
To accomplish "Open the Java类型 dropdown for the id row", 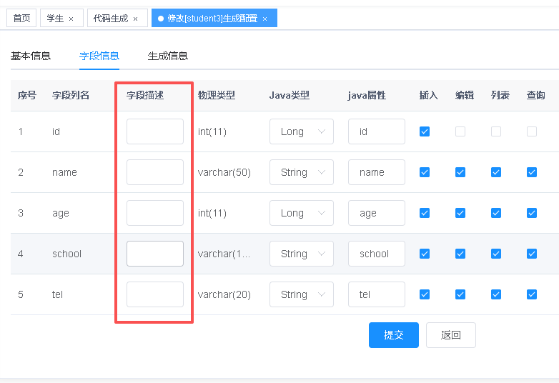I will point(301,131).
